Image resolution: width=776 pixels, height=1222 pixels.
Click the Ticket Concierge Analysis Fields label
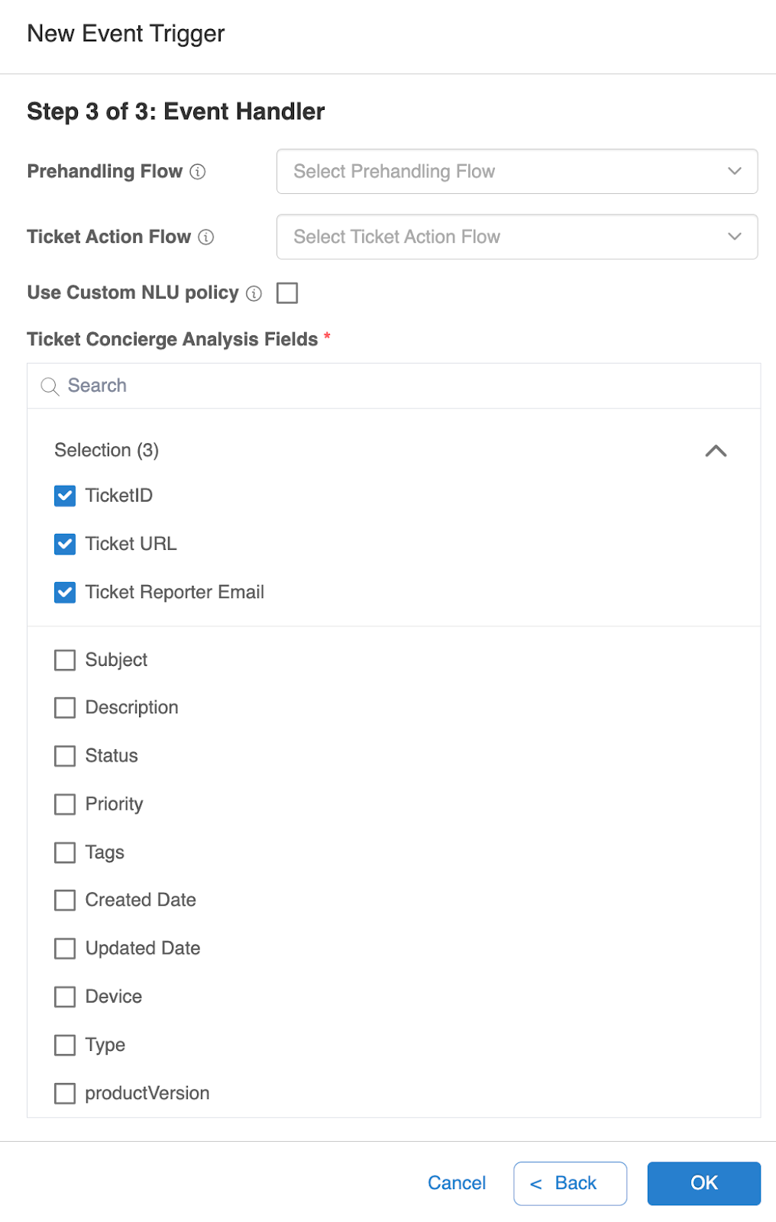pyautogui.click(x=173, y=339)
